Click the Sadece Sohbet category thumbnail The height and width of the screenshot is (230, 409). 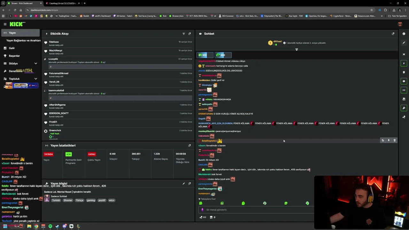[x=47, y=198]
